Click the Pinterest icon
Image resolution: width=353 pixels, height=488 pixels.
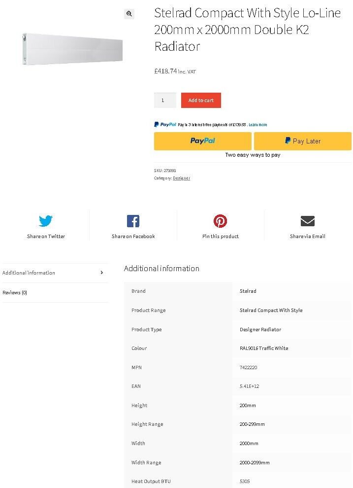[x=220, y=221]
